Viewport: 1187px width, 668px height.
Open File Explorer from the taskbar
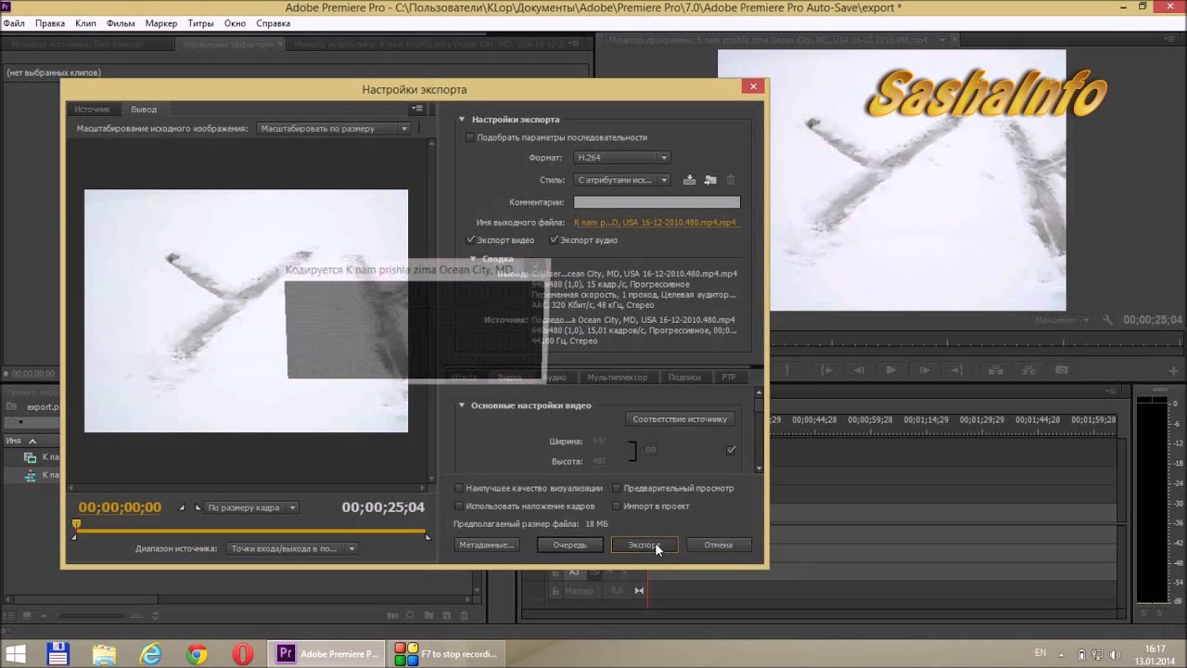(105, 654)
